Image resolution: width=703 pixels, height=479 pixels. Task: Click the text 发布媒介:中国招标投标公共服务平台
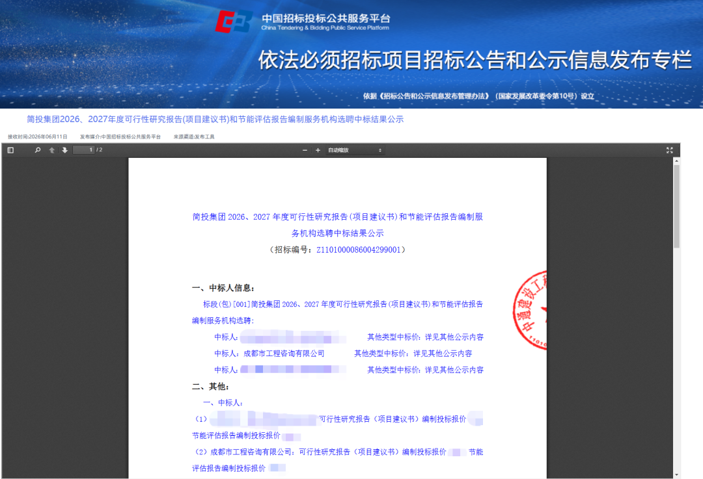pos(120,137)
